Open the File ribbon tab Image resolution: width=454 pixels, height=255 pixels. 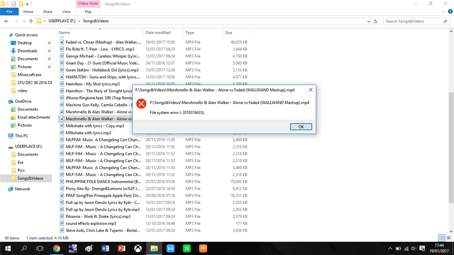(x=9, y=12)
